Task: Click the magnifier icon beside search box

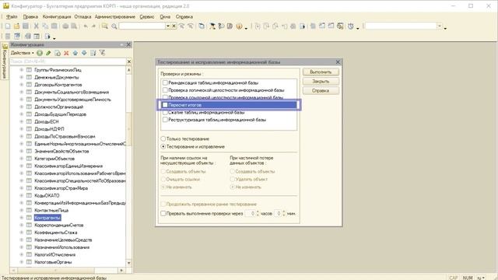Action: coord(114,26)
